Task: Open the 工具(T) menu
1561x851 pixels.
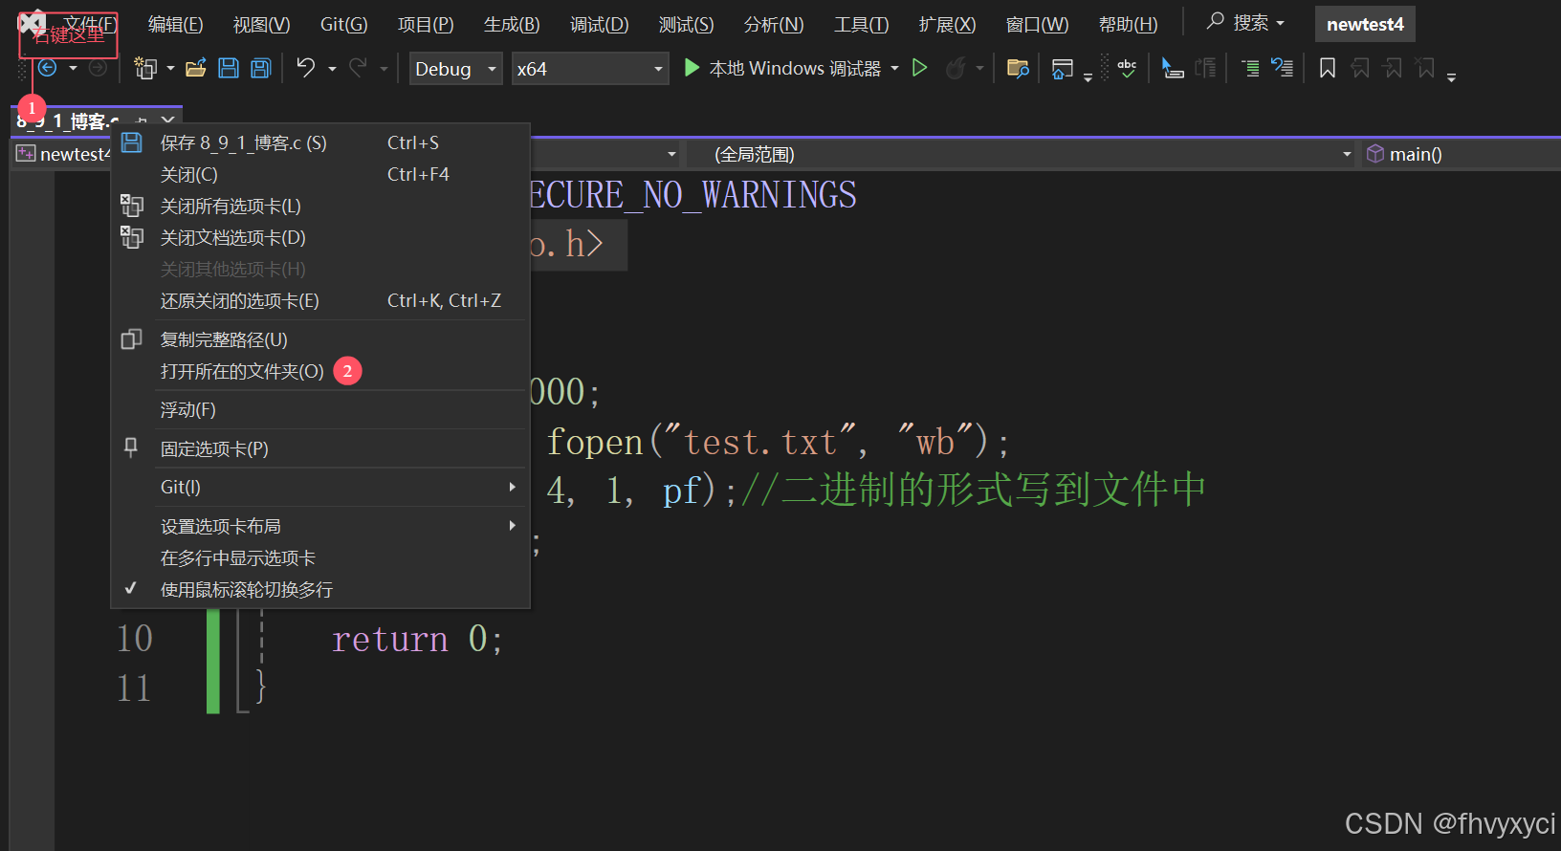Action: tap(861, 24)
